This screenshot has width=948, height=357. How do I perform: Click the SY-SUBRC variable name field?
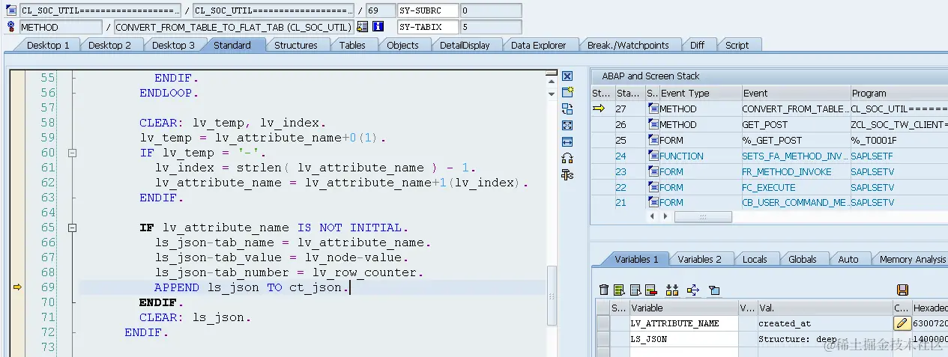[428, 10]
